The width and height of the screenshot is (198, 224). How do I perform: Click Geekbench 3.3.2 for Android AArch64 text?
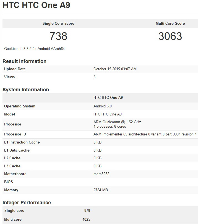coord(34,49)
